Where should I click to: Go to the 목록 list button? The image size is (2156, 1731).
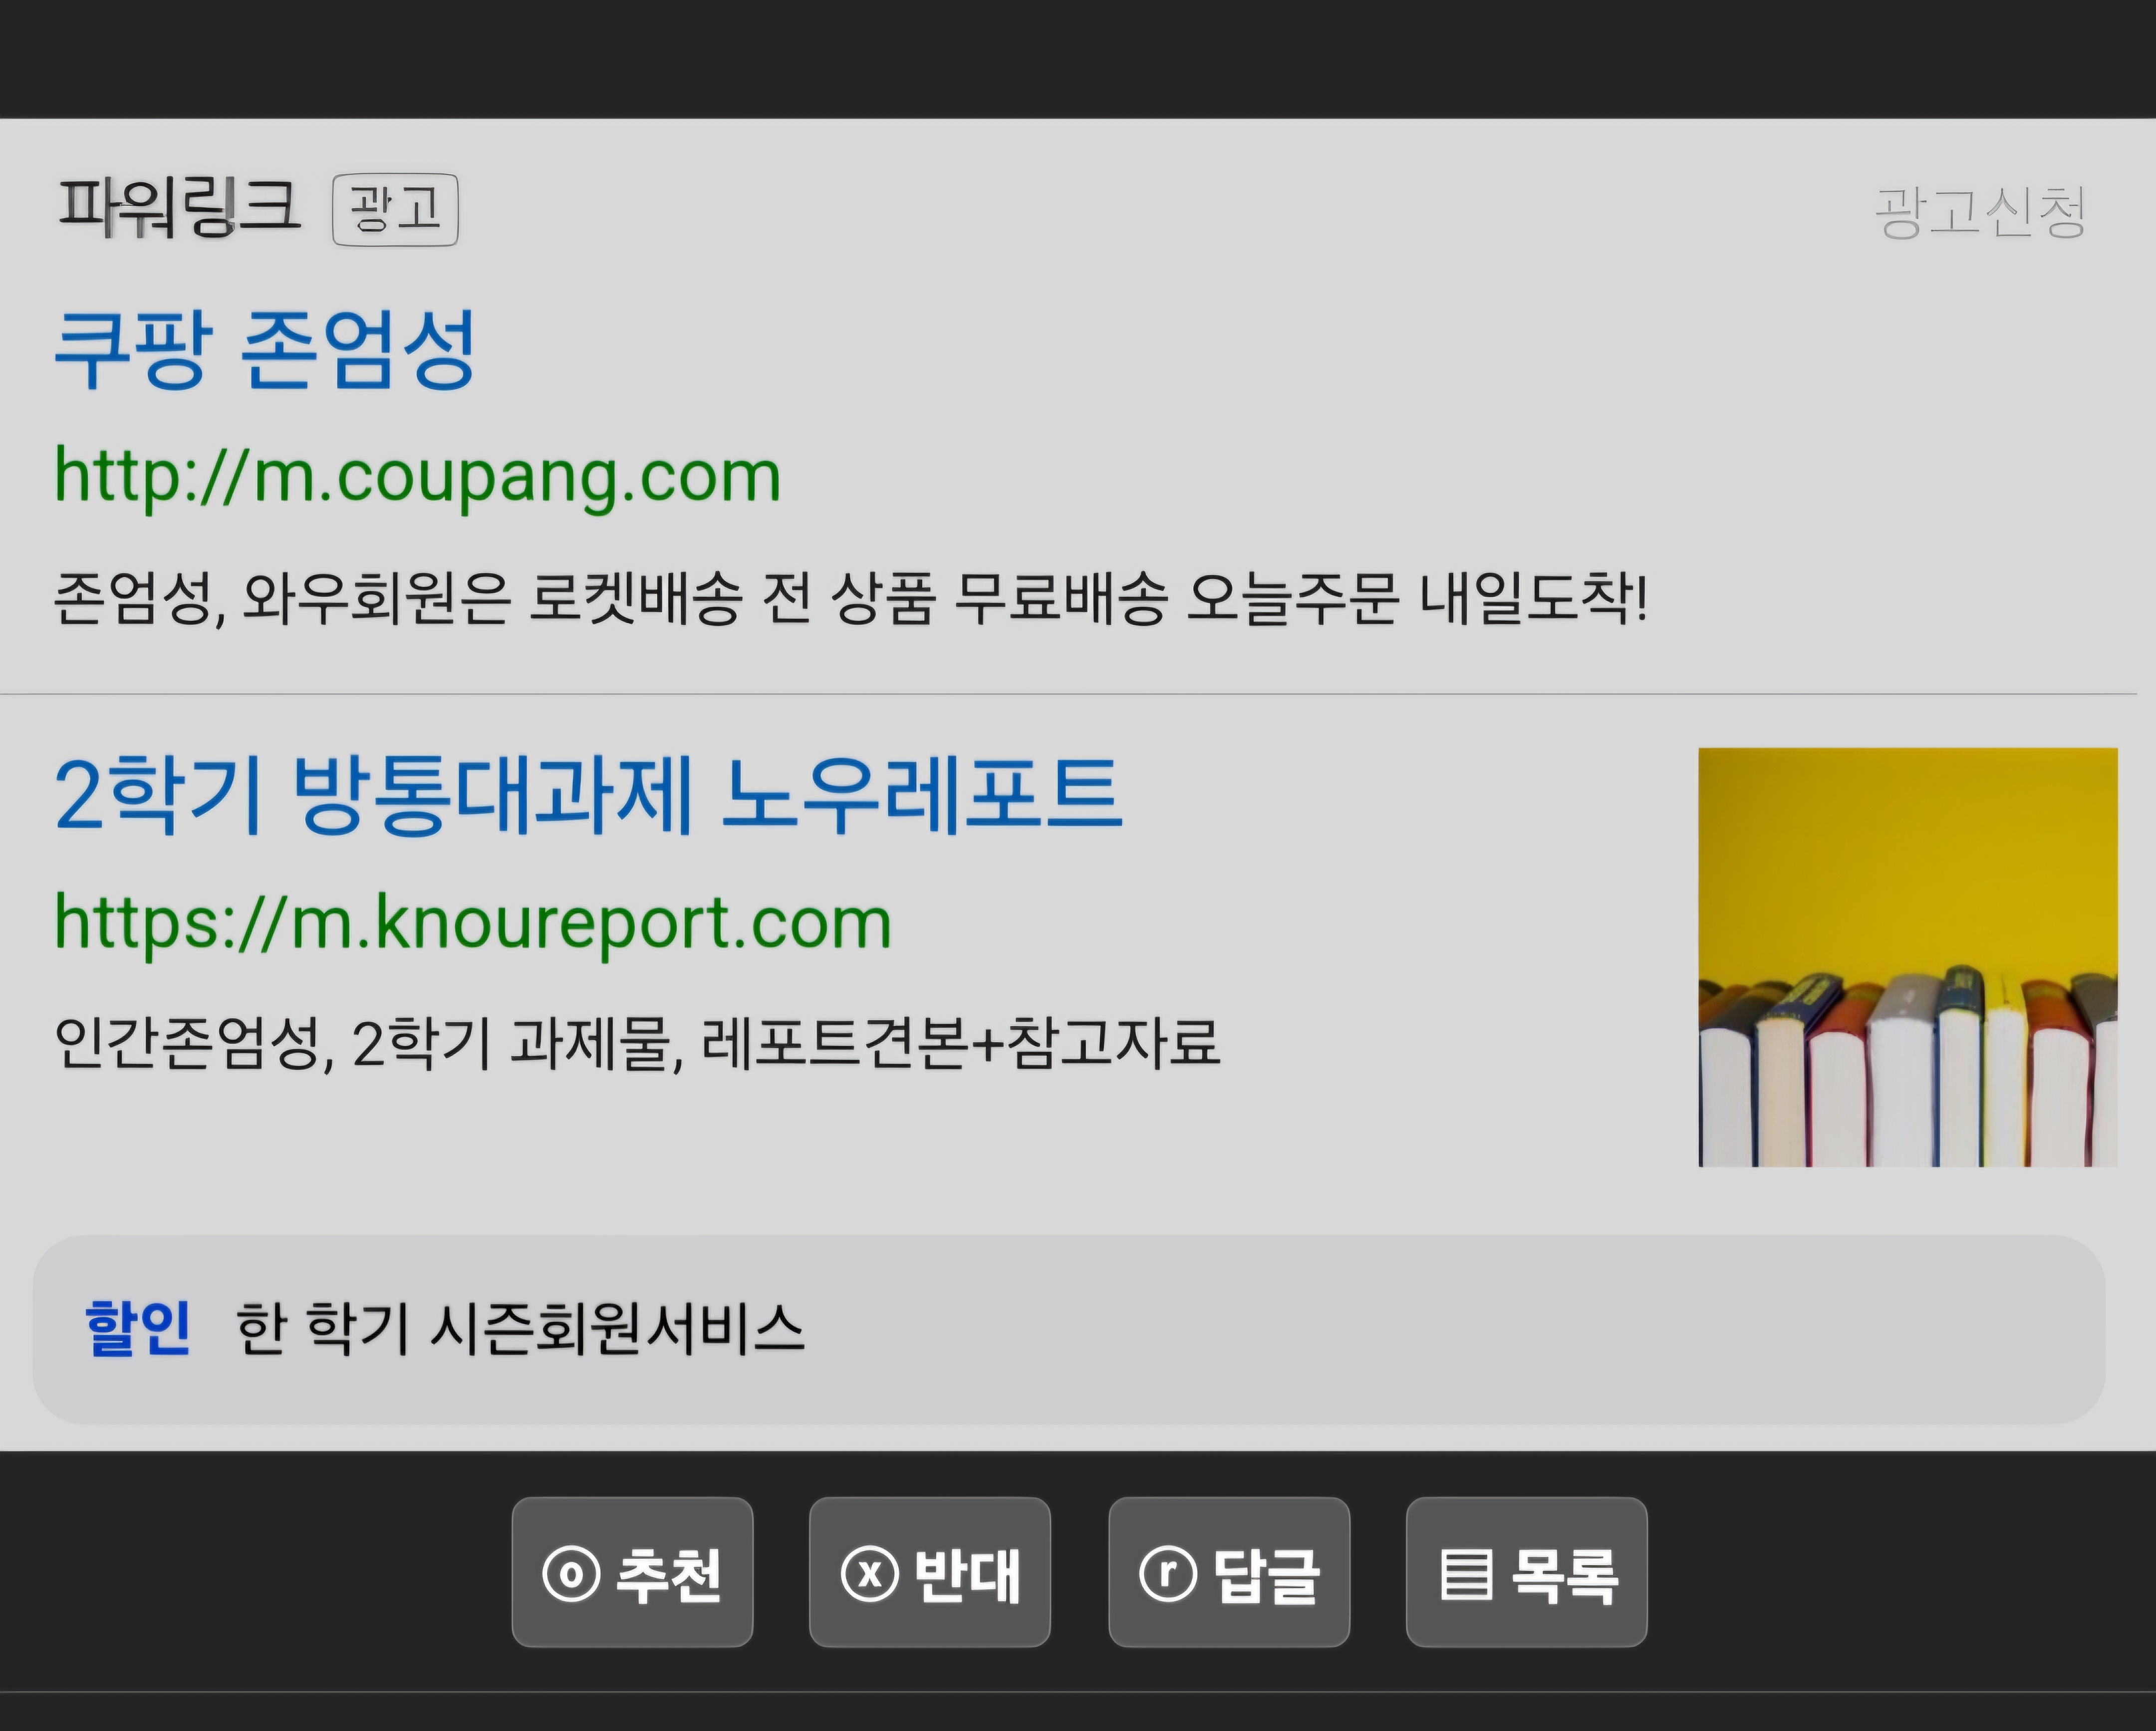1526,1572
